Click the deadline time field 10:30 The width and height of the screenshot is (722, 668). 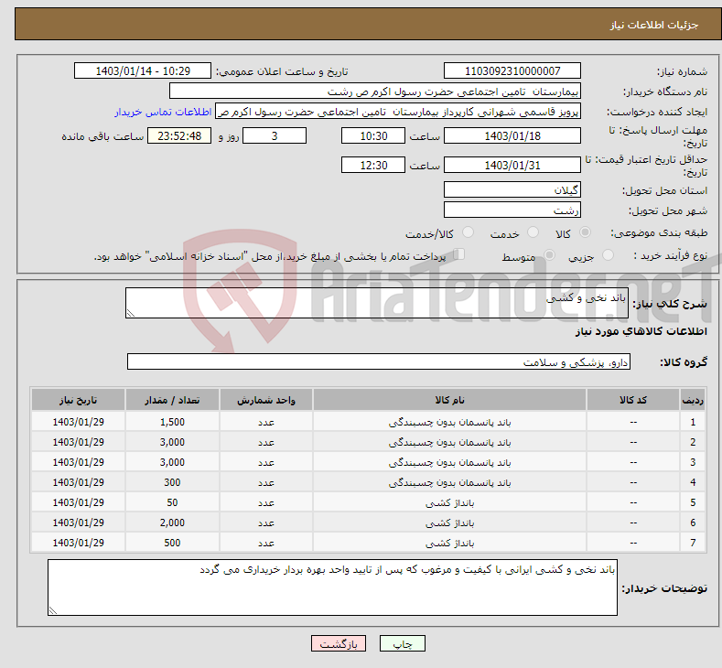373,135
